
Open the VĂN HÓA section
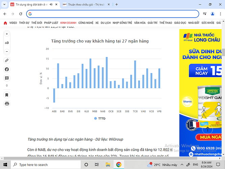pos(140,23)
